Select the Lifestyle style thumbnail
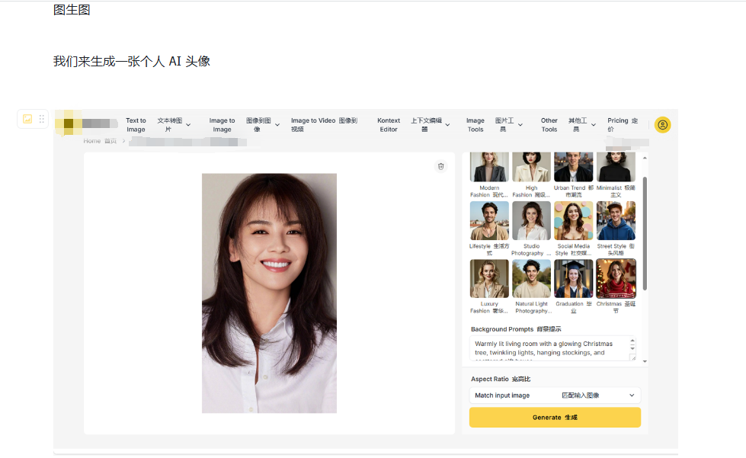The height and width of the screenshot is (458, 746). [489, 221]
